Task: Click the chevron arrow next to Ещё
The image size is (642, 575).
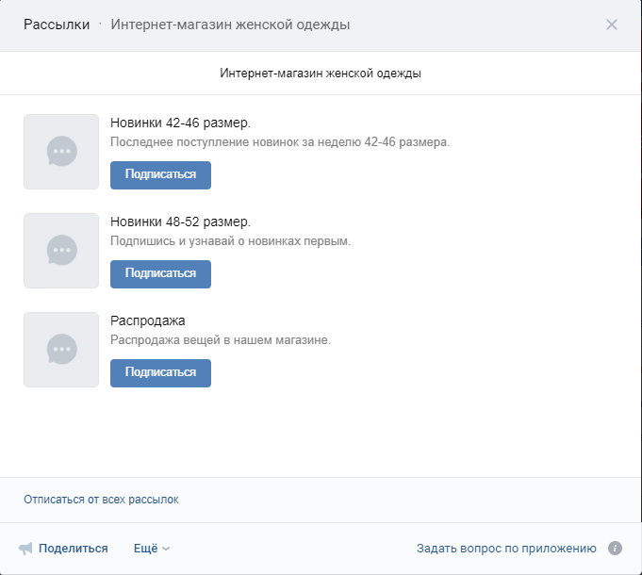Action: (x=166, y=549)
